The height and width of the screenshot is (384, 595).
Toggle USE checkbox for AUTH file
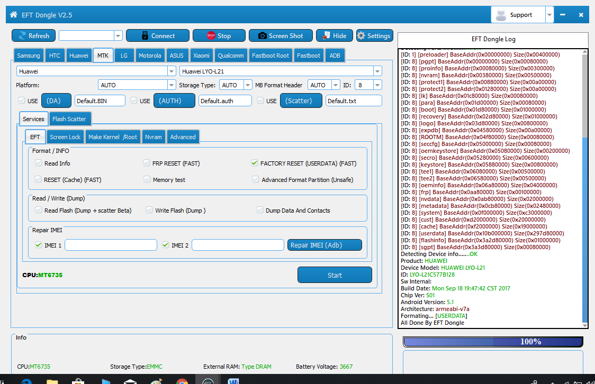coord(133,100)
